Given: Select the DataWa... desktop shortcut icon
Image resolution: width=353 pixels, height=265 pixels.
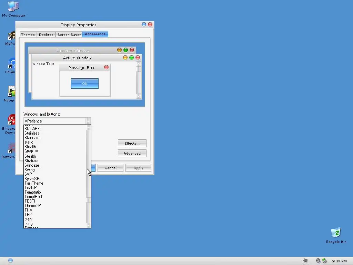Looking at the screenshot, I should 9,150.
